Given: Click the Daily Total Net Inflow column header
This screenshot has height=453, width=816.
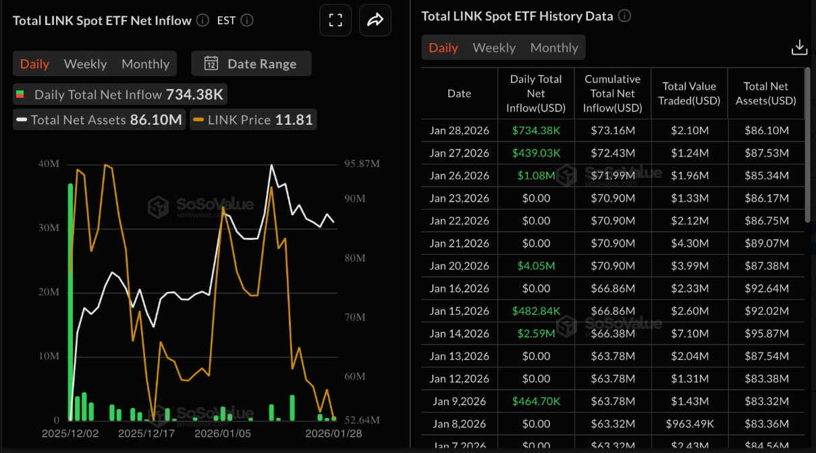Looking at the screenshot, I should tap(536, 94).
